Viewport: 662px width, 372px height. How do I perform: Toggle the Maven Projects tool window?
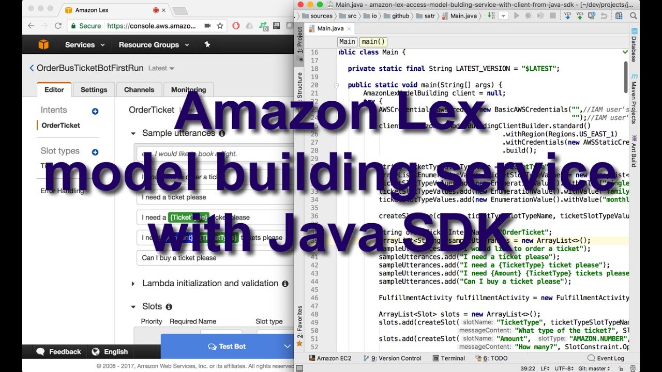(x=634, y=98)
